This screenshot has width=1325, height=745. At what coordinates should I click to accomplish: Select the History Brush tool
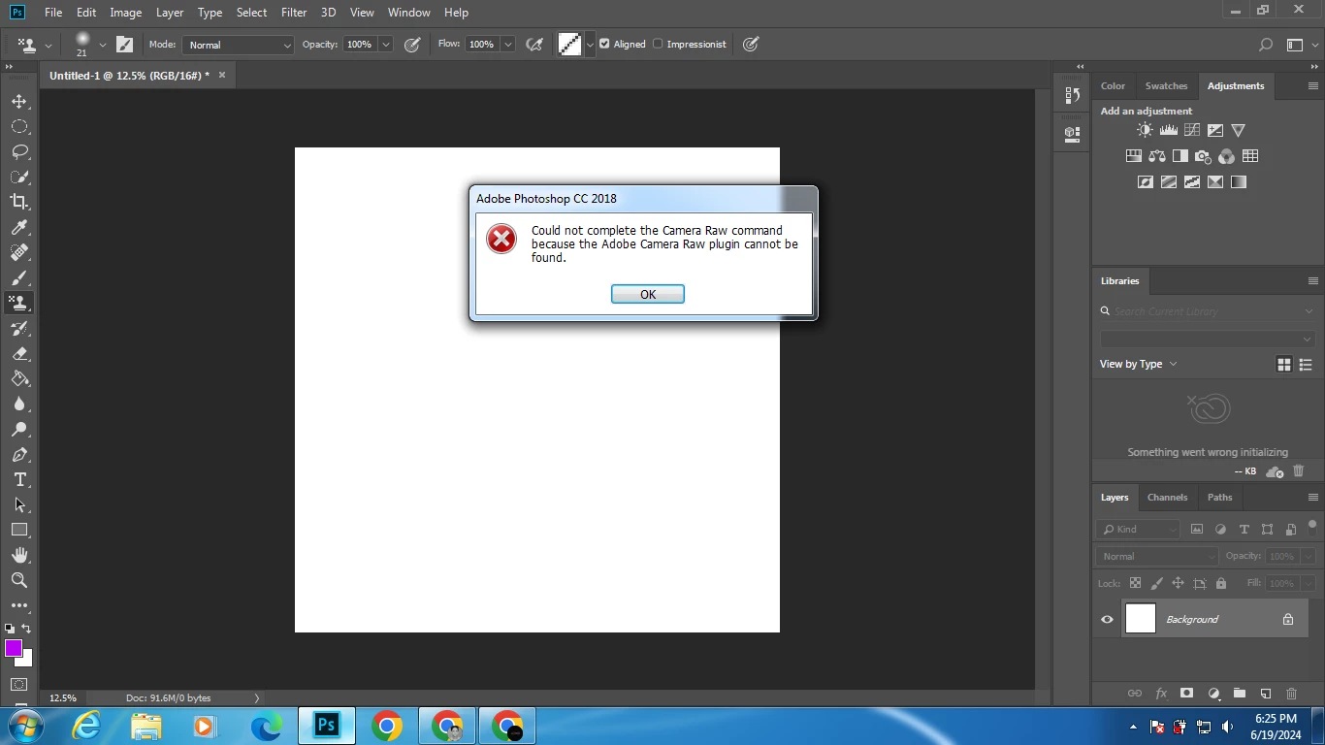19,329
